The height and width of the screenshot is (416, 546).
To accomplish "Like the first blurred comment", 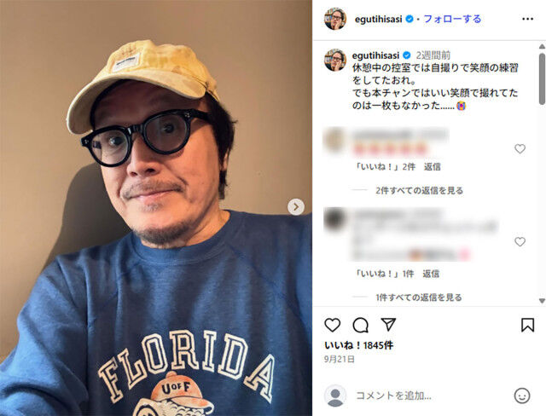I will pos(520,149).
